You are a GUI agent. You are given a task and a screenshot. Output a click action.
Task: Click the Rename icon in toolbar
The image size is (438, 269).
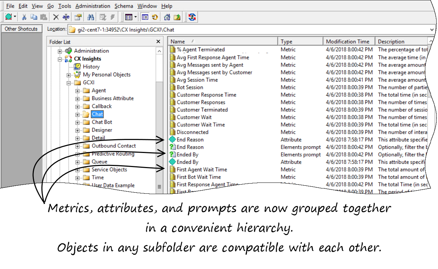[x=66, y=17]
